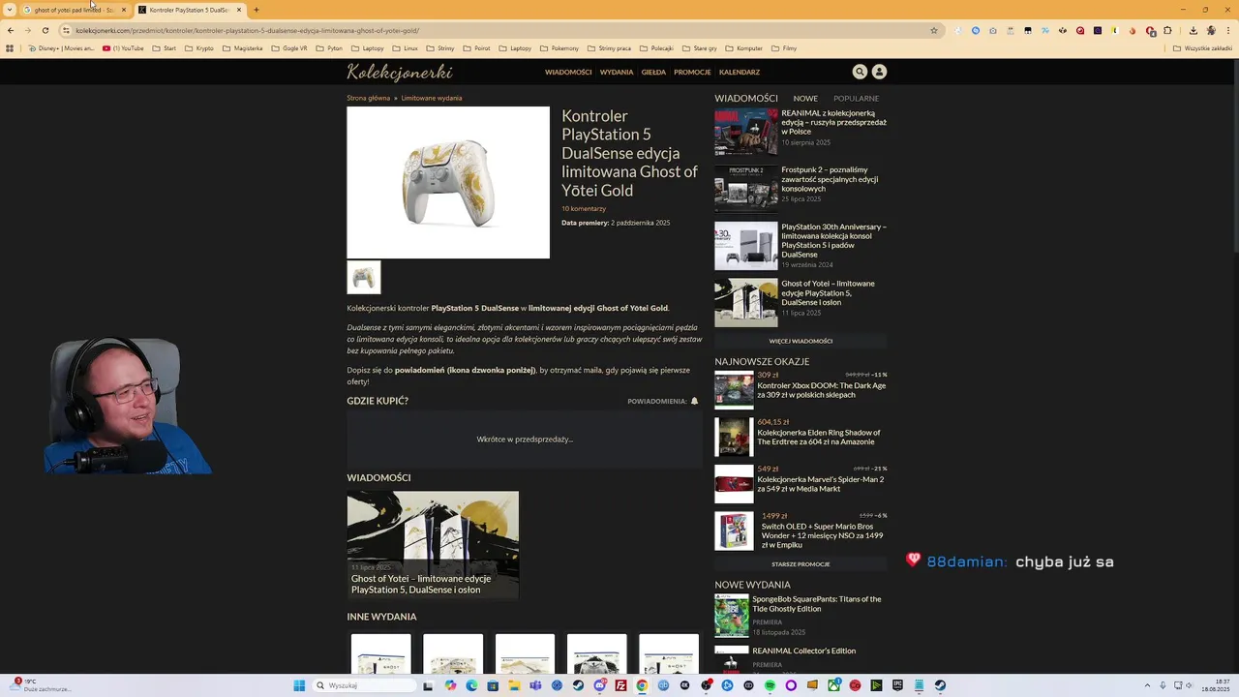The width and height of the screenshot is (1239, 697).
Task: Click the Strona główna breadcrumb link
Action: coord(369,98)
